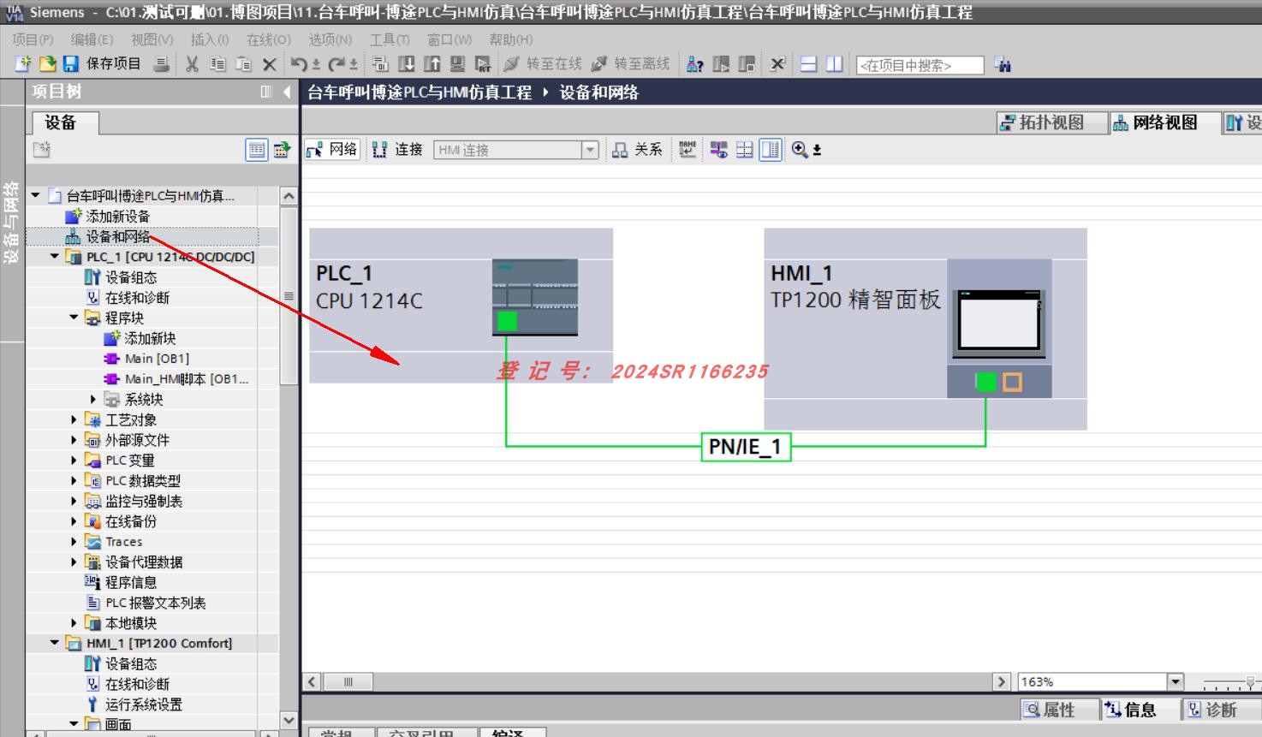Click the Start simulation icon

coord(457,64)
